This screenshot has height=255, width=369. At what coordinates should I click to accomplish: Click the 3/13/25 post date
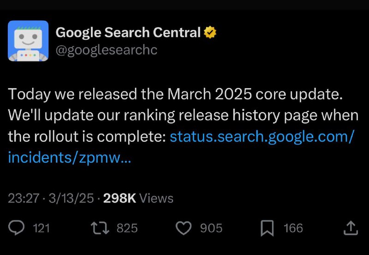pos(71,198)
